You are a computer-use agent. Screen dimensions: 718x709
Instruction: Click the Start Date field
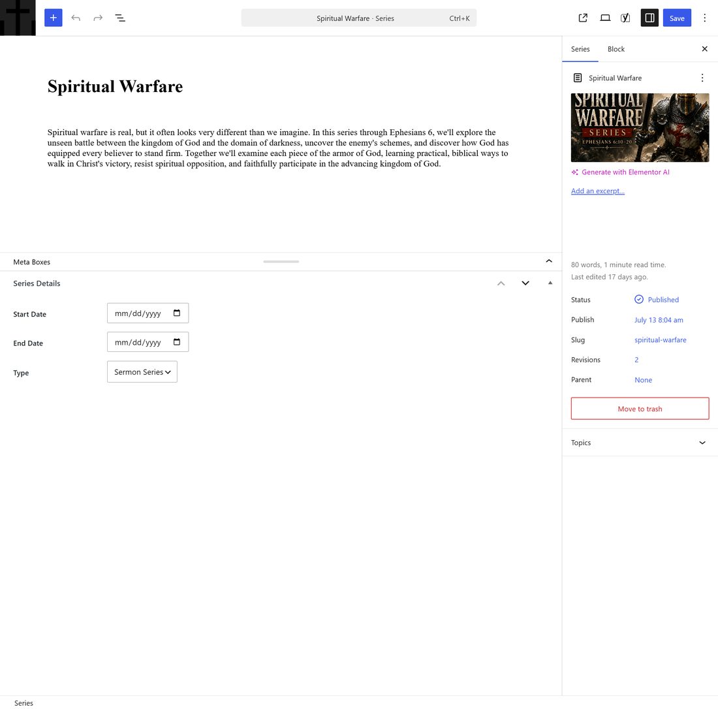148,313
